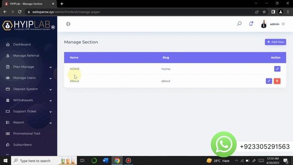The height and width of the screenshot is (165, 293).
Task: Expand the Deposit System chevron
Action: coord(50,90)
